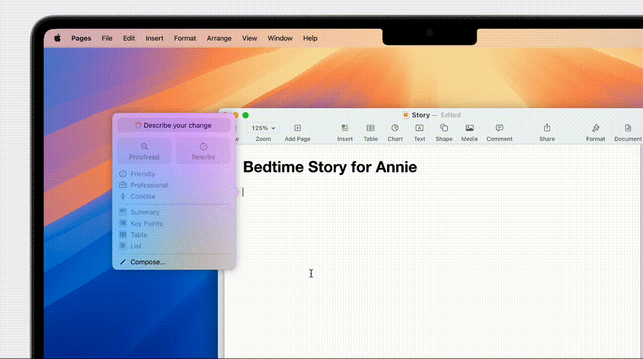Open the Story document title dropdown
The height and width of the screenshot is (359, 643).
click(x=421, y=115)
